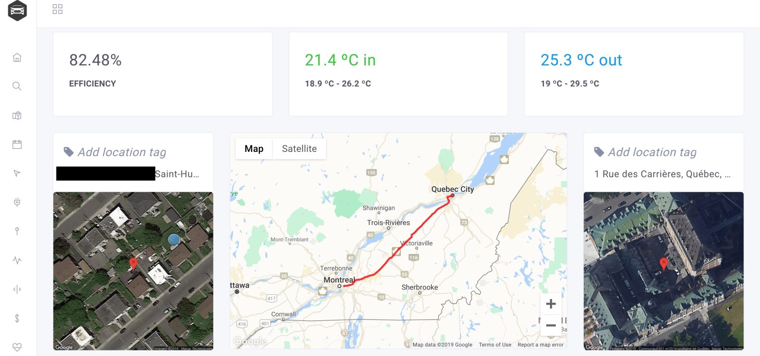
Task: Click the location pin sidebar icon
Action: click(17, 231)
